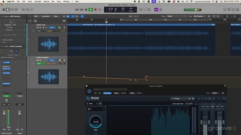Toggle master strip track on/off switch
The height and width of the screenshot is (135, 241).
click(59, 27)
